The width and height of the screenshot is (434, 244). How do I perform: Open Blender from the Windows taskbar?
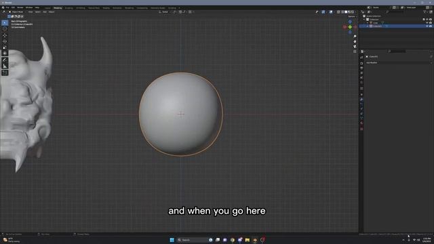pyautogui.click(x=255, y=240)
